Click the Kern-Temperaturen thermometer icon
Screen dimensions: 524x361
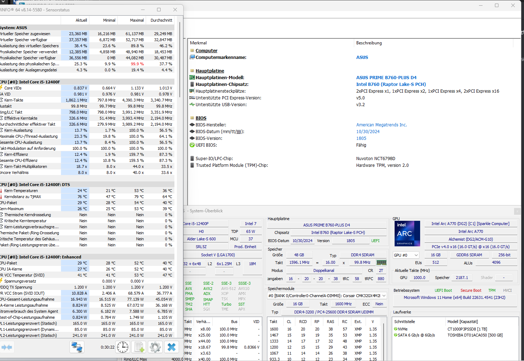(x=1, y=191)
